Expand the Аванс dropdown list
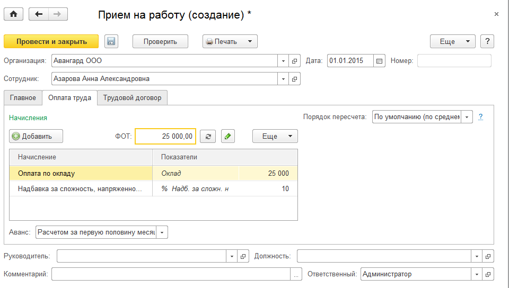509x288 pixels. [162, 232]
